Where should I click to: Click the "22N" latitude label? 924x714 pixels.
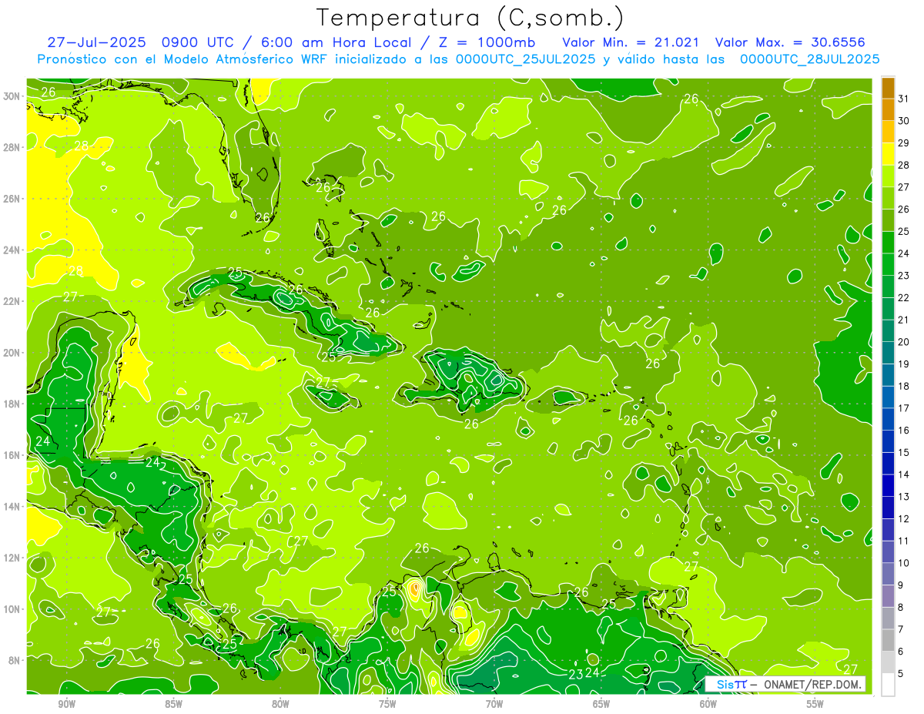pos(12,301)
